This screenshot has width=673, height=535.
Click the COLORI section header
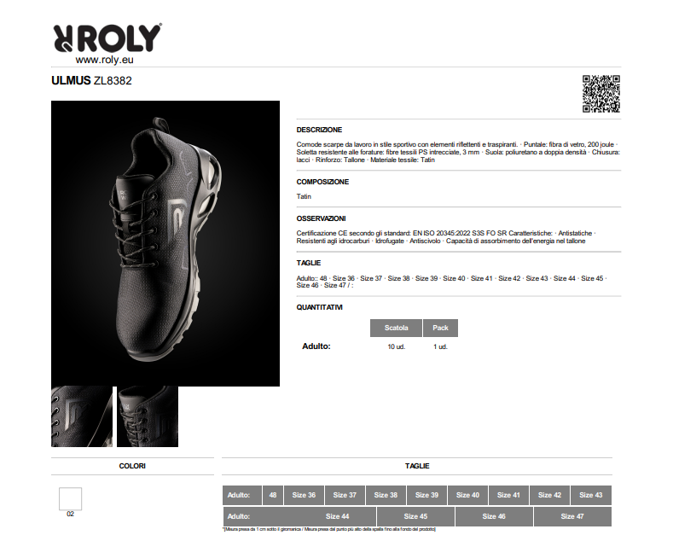[132, 466]
